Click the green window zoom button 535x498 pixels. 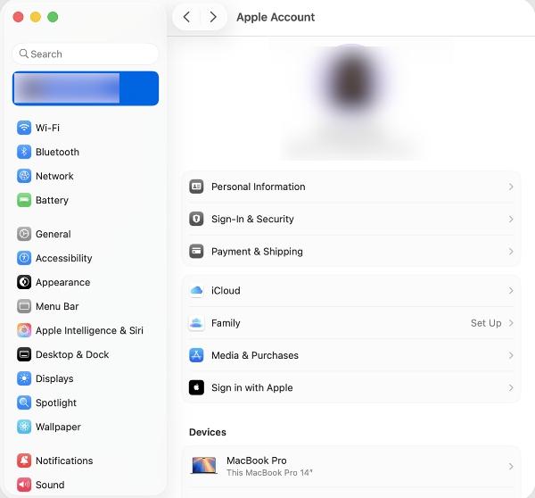click(x=53, y=17)
